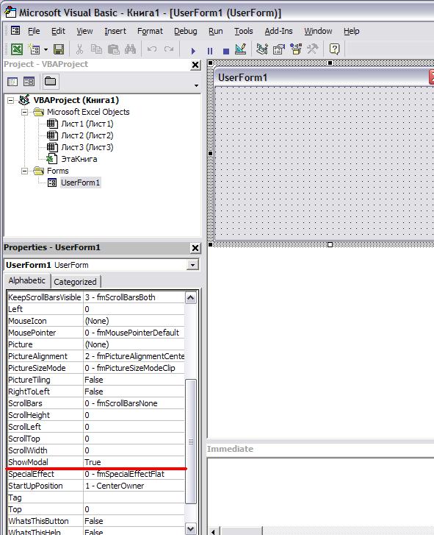Open the File menu
This screenshot has height=535, width=434.
click(34, 31)
